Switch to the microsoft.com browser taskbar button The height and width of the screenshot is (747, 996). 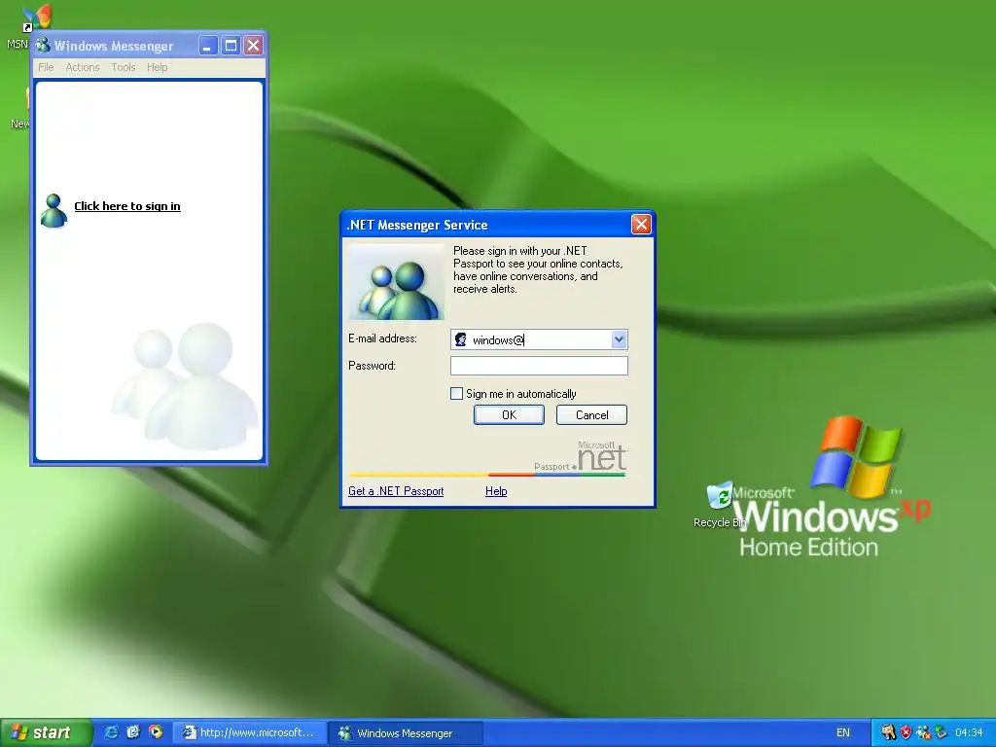(250, 733)
